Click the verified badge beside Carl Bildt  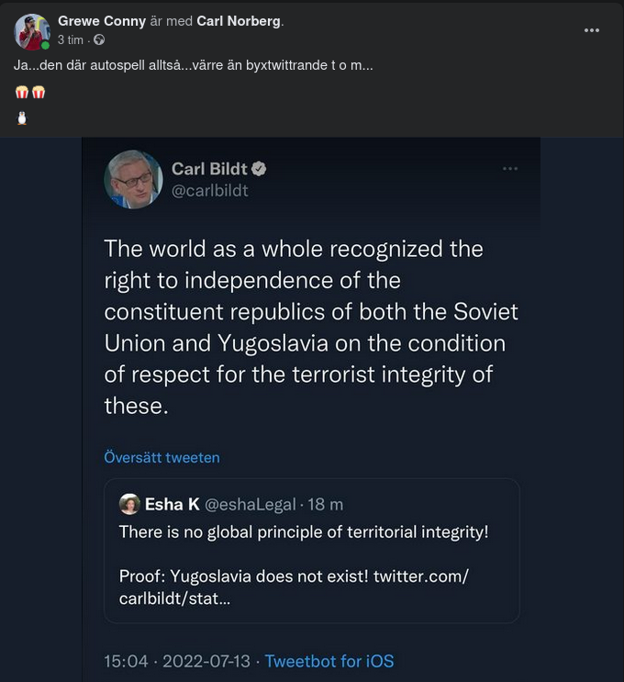point(260,169)
